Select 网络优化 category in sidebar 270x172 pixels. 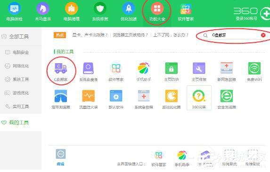pos(17,66)
